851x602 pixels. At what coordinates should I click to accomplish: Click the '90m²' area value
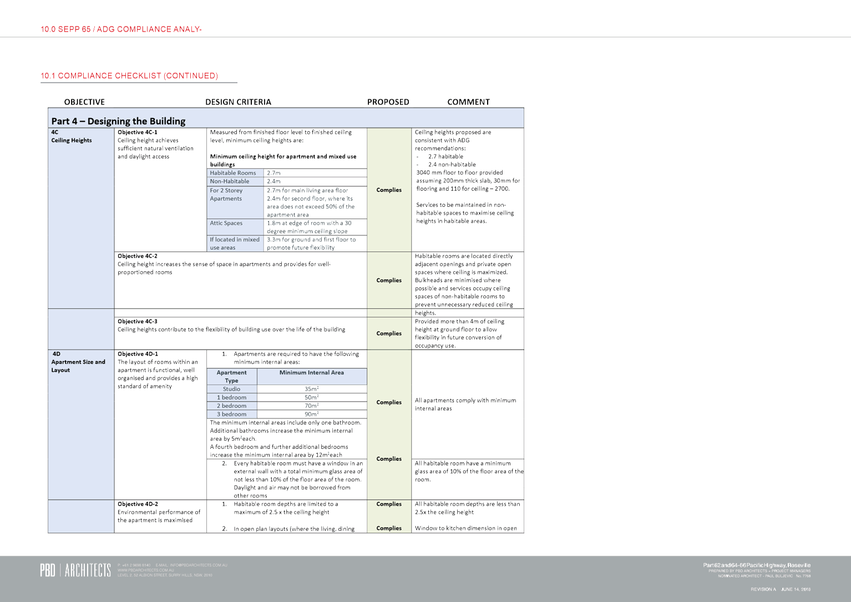(312, 414)
